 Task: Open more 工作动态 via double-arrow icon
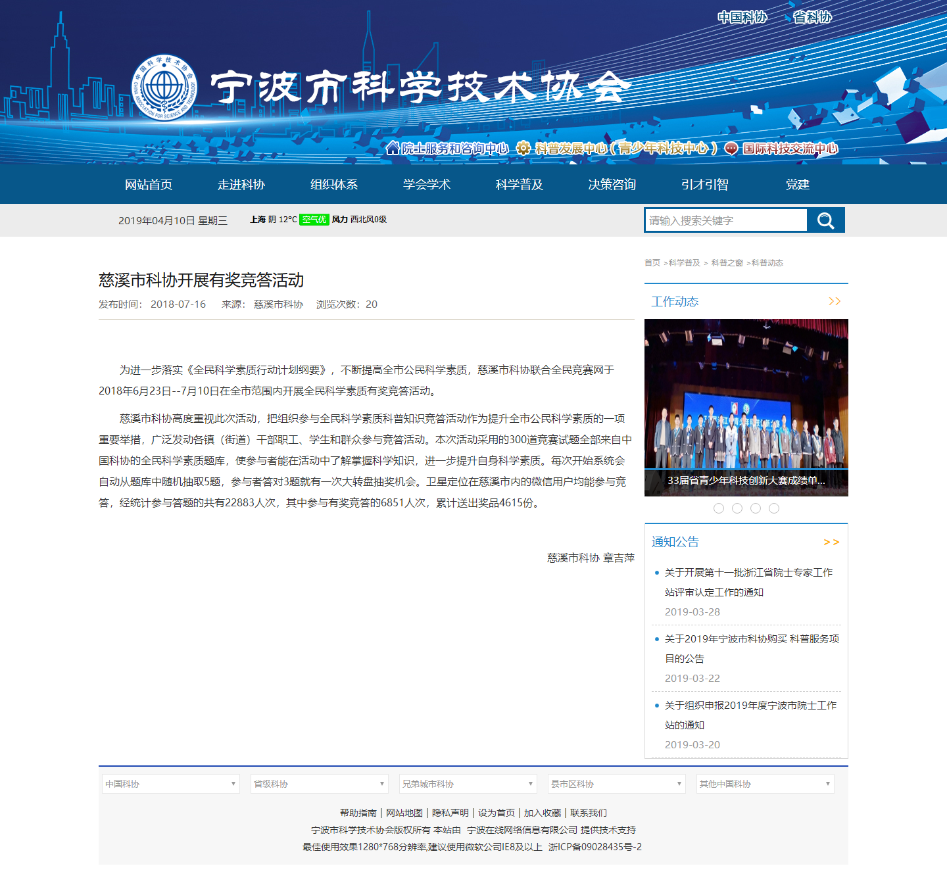(835, 301)
